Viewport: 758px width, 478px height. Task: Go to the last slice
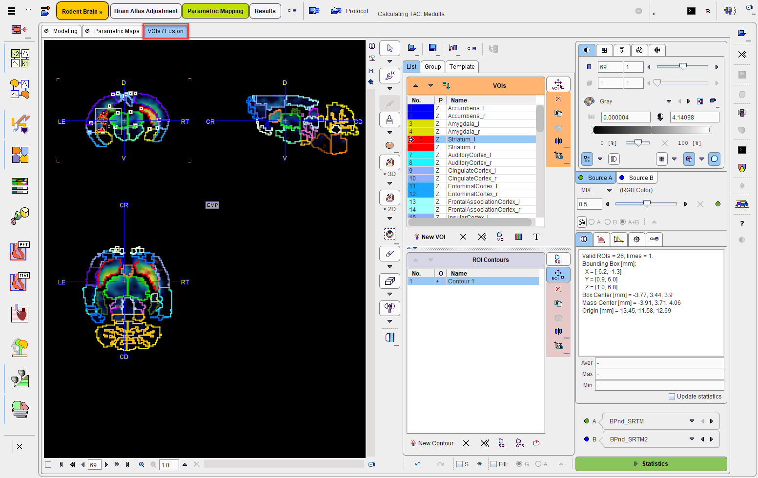point(128,464)
